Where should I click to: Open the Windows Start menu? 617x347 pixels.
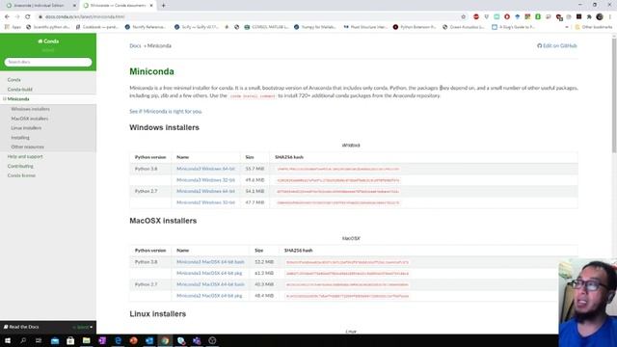8,340
